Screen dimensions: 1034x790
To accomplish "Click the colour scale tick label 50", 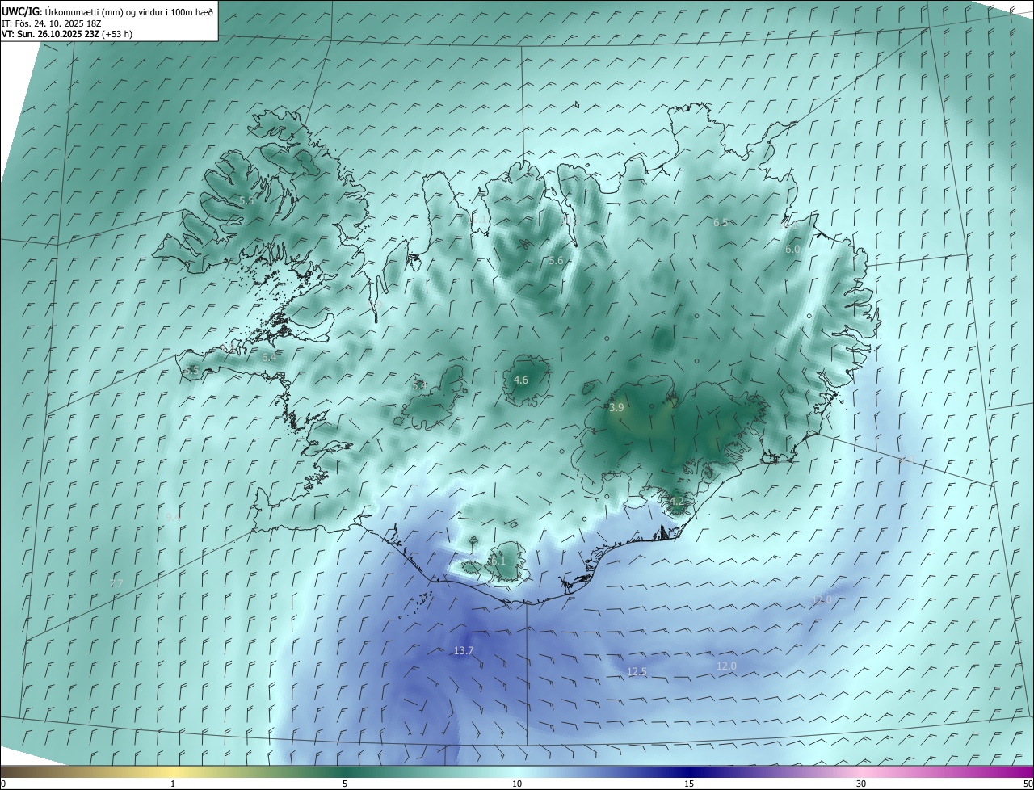I will [x=1028, y=784].
